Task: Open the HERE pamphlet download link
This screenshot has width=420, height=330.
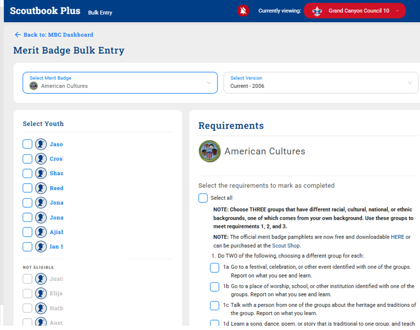Action: tap(397, 237)
